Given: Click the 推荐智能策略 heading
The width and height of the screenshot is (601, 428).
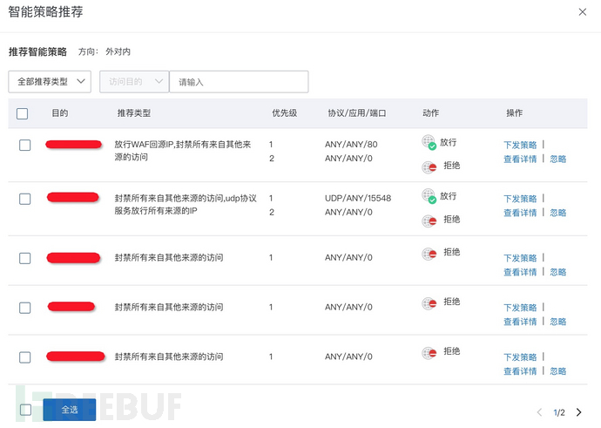Looking at the screenshot, I should pos(37,51).
